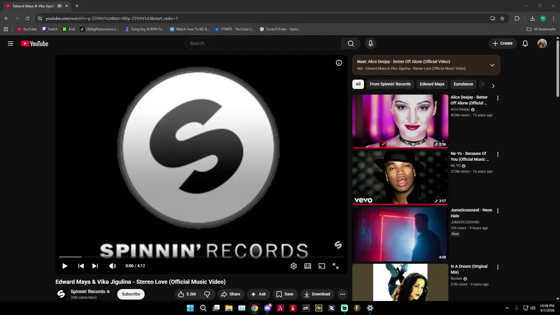Open the account avatar menu
This screenshot has height=315, width=560.
(542, 43)
